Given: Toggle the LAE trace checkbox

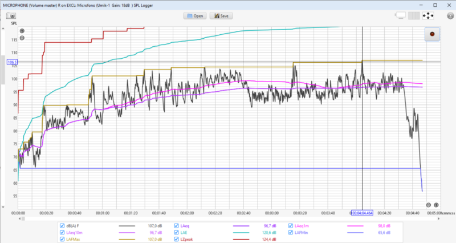Looking at the screenshot, I should click(176, 233).
